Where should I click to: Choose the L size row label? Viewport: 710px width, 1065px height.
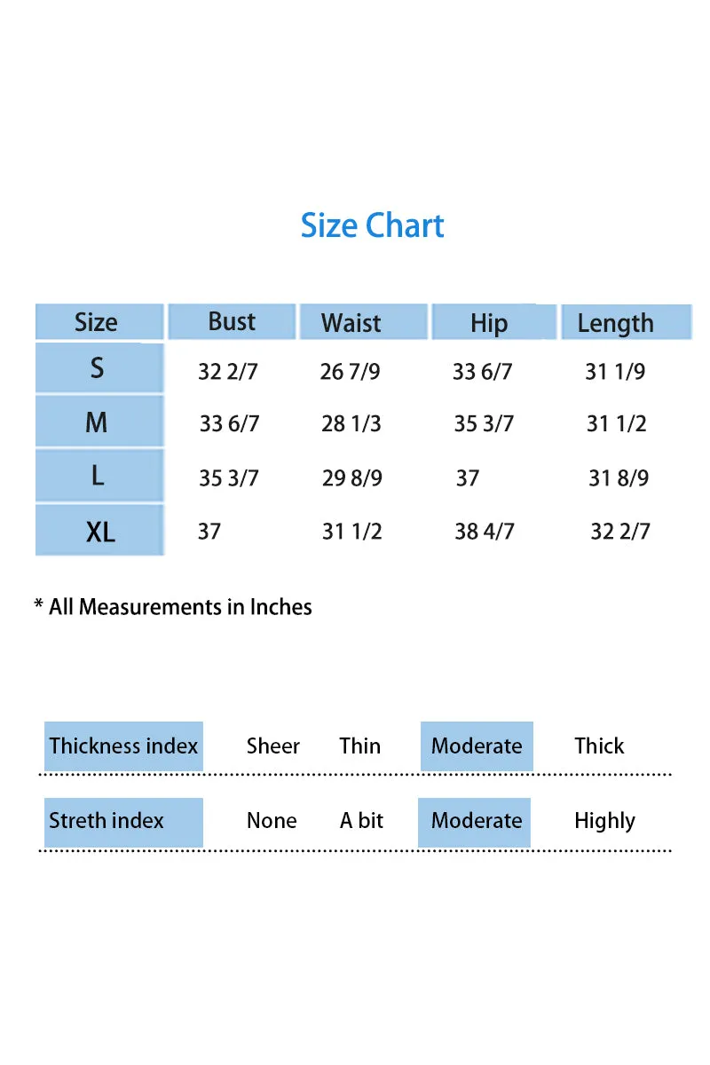(x=99, y=476)
